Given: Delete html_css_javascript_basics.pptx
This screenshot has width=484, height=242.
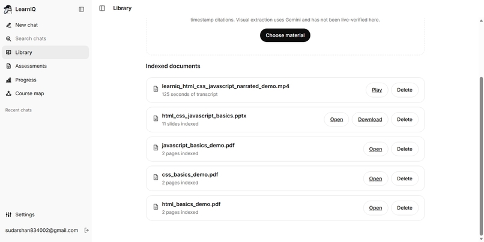Looking at the screenshot, I should [x=405, y=119].
